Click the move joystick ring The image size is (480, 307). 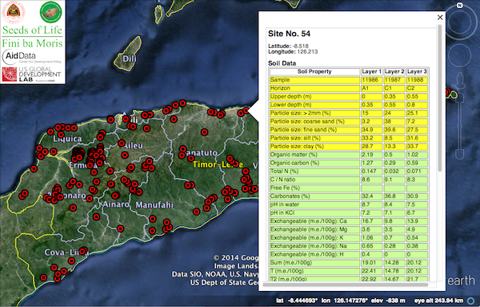click(x=460, y=55)
